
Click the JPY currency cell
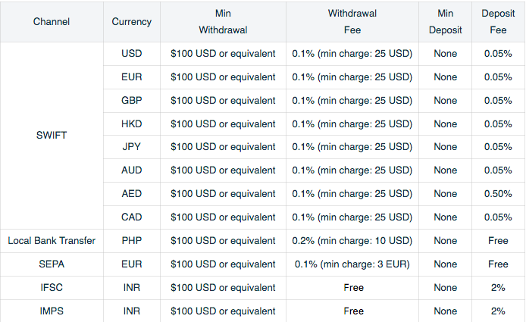(132, 147)
